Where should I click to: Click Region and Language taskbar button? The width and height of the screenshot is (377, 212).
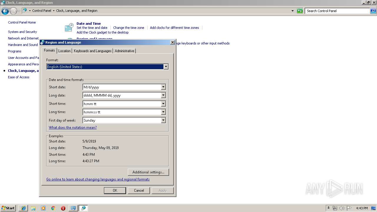click(x=83, y=208)
